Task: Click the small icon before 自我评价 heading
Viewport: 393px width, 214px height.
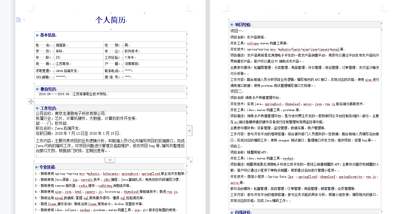Action: pyautogui.click(x=232, y=212)
